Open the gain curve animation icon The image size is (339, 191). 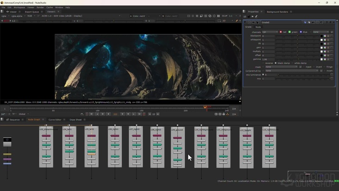coord(332,48)
